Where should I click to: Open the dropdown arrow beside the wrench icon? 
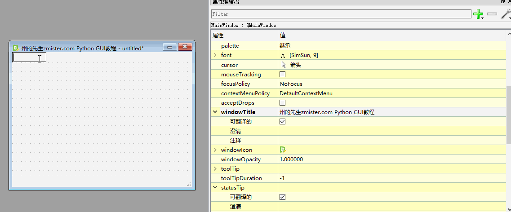point(510,18)
